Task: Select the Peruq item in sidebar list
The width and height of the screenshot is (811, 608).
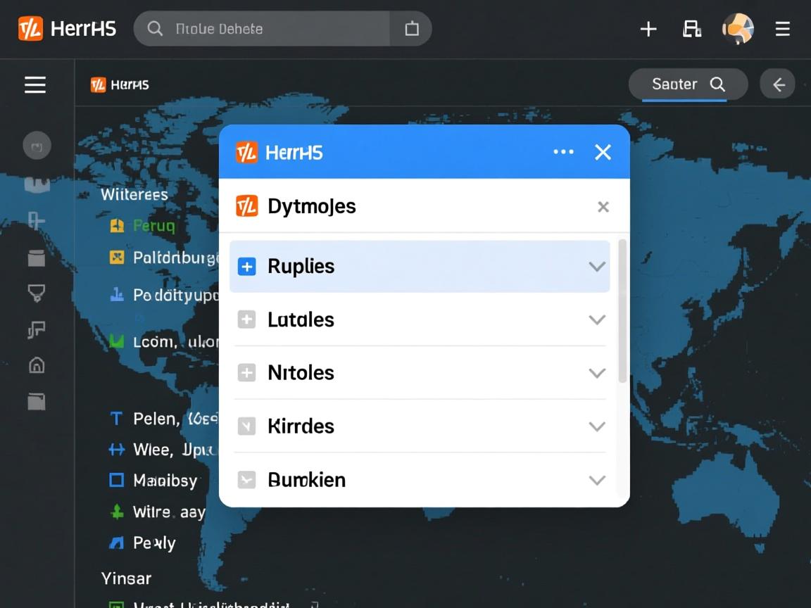Action: (153, 226)
